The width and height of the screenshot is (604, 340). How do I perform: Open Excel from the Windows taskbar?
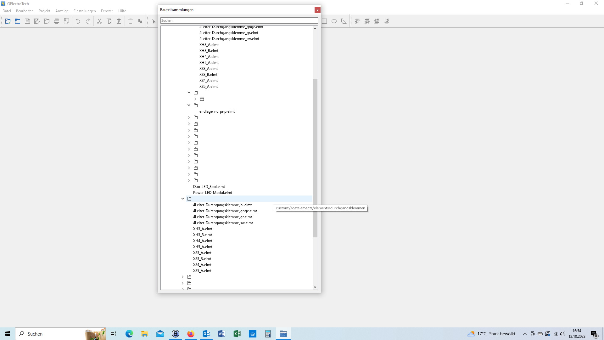(237, 334)
